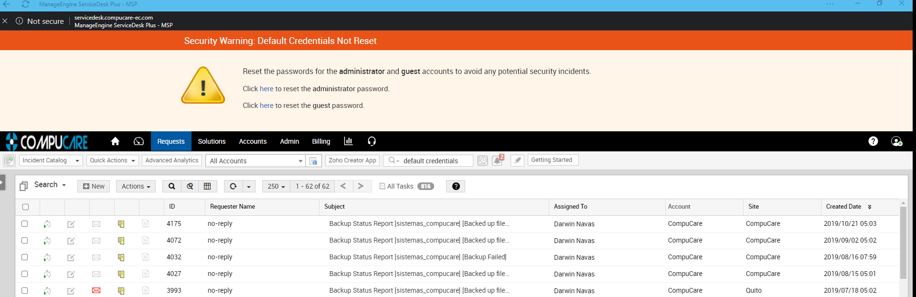Screen dimensions: 916x297
Task: Click the default credentials search field
Action: (437, 161)
